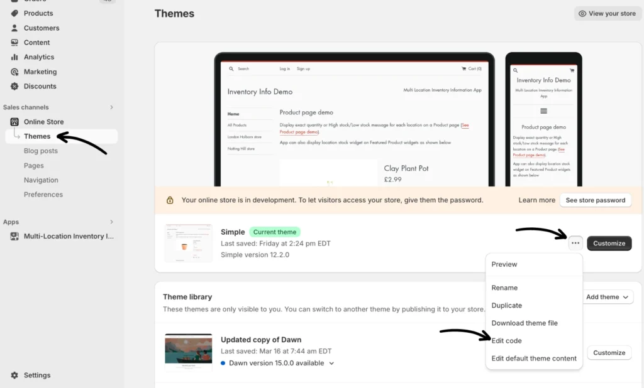The height and width of the screenshot is (388, 644).
Task: Click the Updated copy of Dawn thumbnail
Action: (188, 349)
